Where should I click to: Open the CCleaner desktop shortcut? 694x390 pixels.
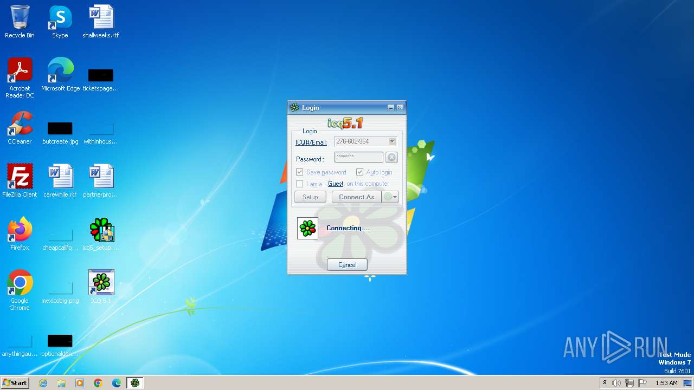click(x=20, y=128)
